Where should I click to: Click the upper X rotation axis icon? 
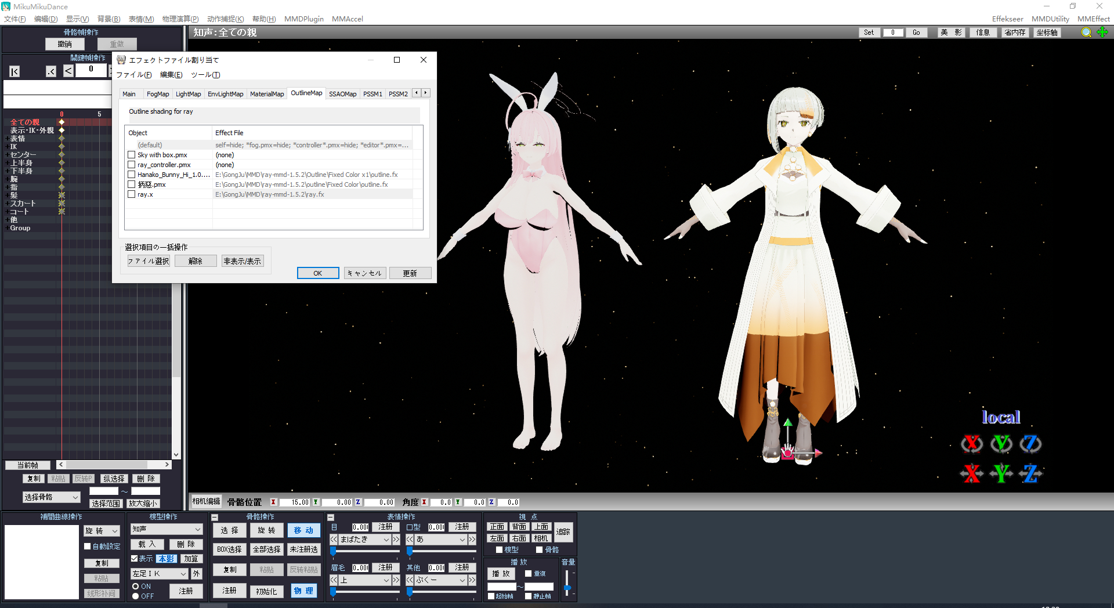click(972, 444)
